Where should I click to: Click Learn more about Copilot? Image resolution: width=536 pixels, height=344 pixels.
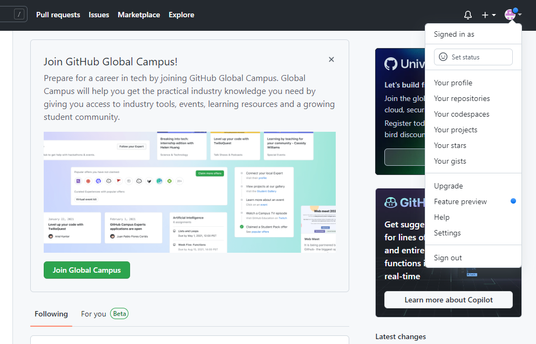pyautogui.click(x=449, y=300)
